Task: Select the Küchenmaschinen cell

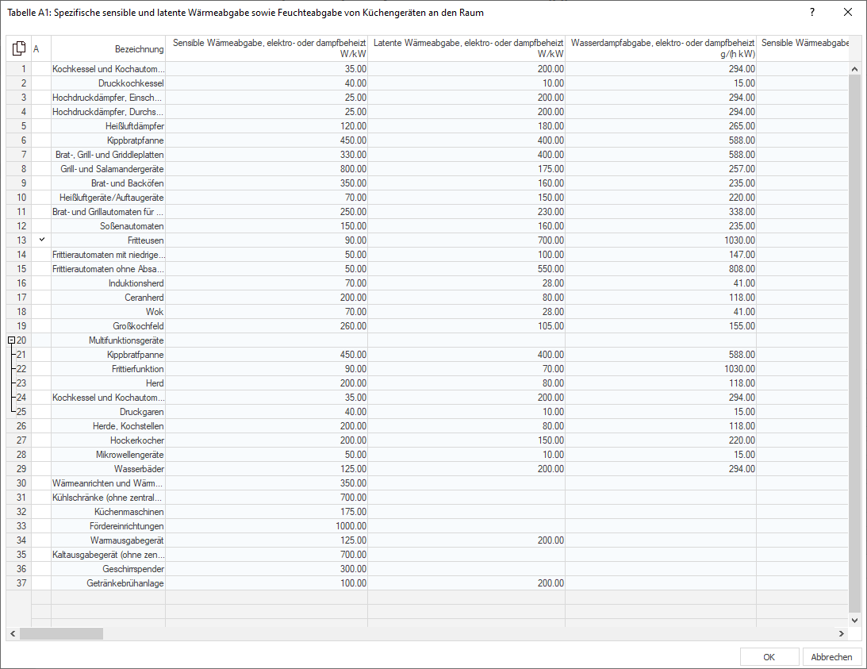Action: [x=109, y=512]
